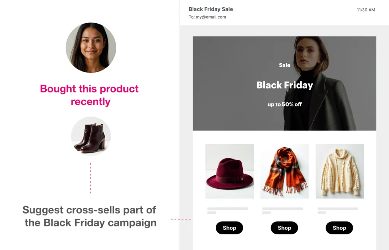Select the cream knit sweater image
Screen dimensions: 389x250
coord(340,171)
